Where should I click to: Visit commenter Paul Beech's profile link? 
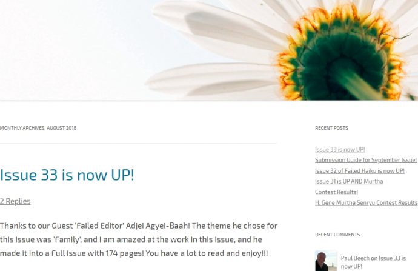coord(355,258)
